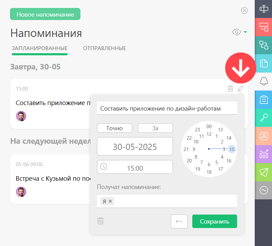Expand the green dropdown arrow beside the eye
Screen dimensions: 272x246
[x=245, y=32]
